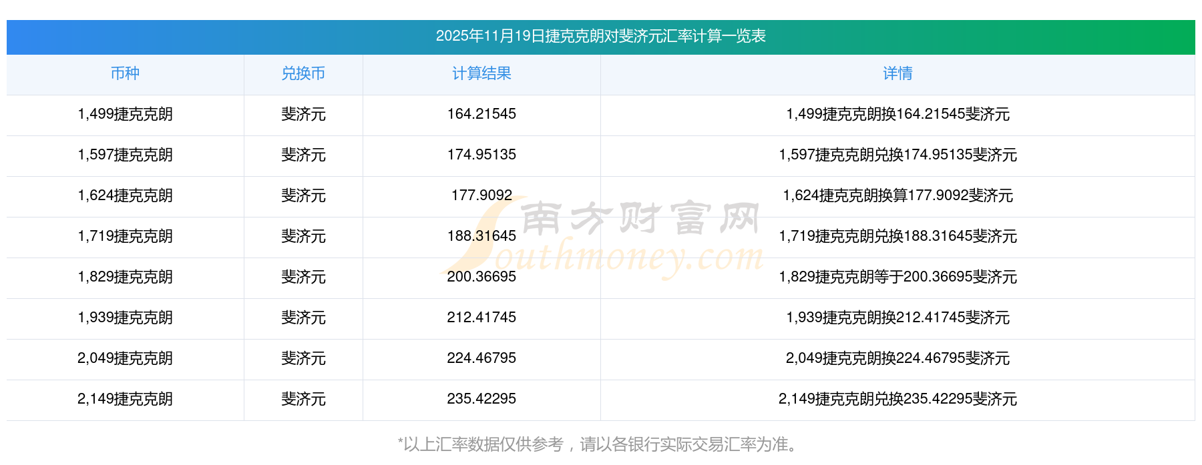1202x465 pixels.
Task: Click the 计算结果 column header
Action: click(x=481, y=73)
